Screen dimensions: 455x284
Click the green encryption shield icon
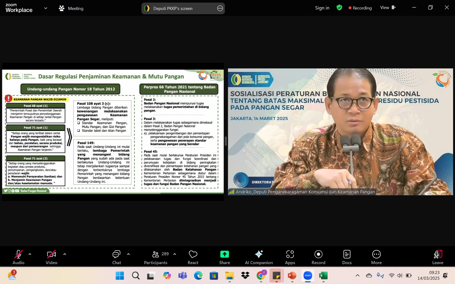(339, 8)
